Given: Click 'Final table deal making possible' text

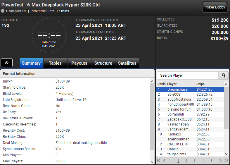Looking at the screenshot, I should (81, 143).
